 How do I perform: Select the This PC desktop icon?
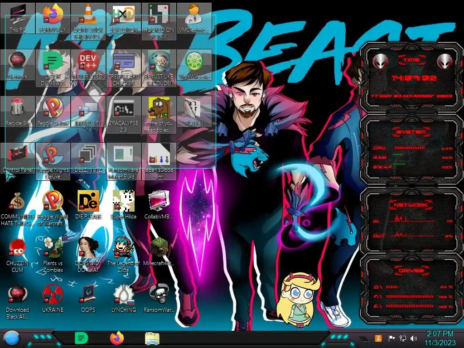(18, 18)
